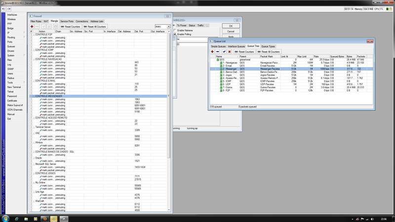Open Internet Explorer from taskbar

point(17,219)
